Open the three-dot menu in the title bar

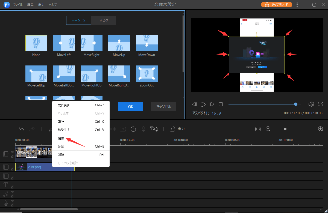297,5
